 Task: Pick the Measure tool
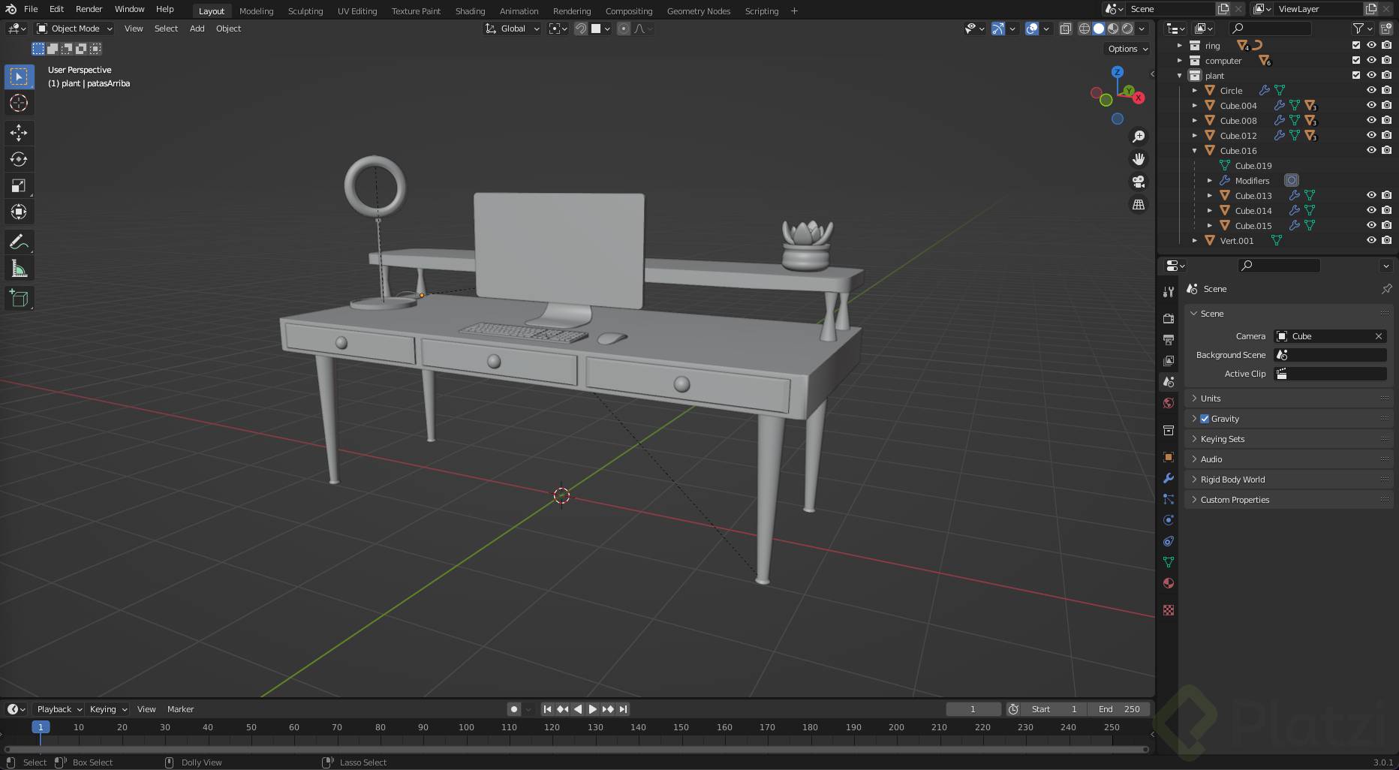pos(19,269)
